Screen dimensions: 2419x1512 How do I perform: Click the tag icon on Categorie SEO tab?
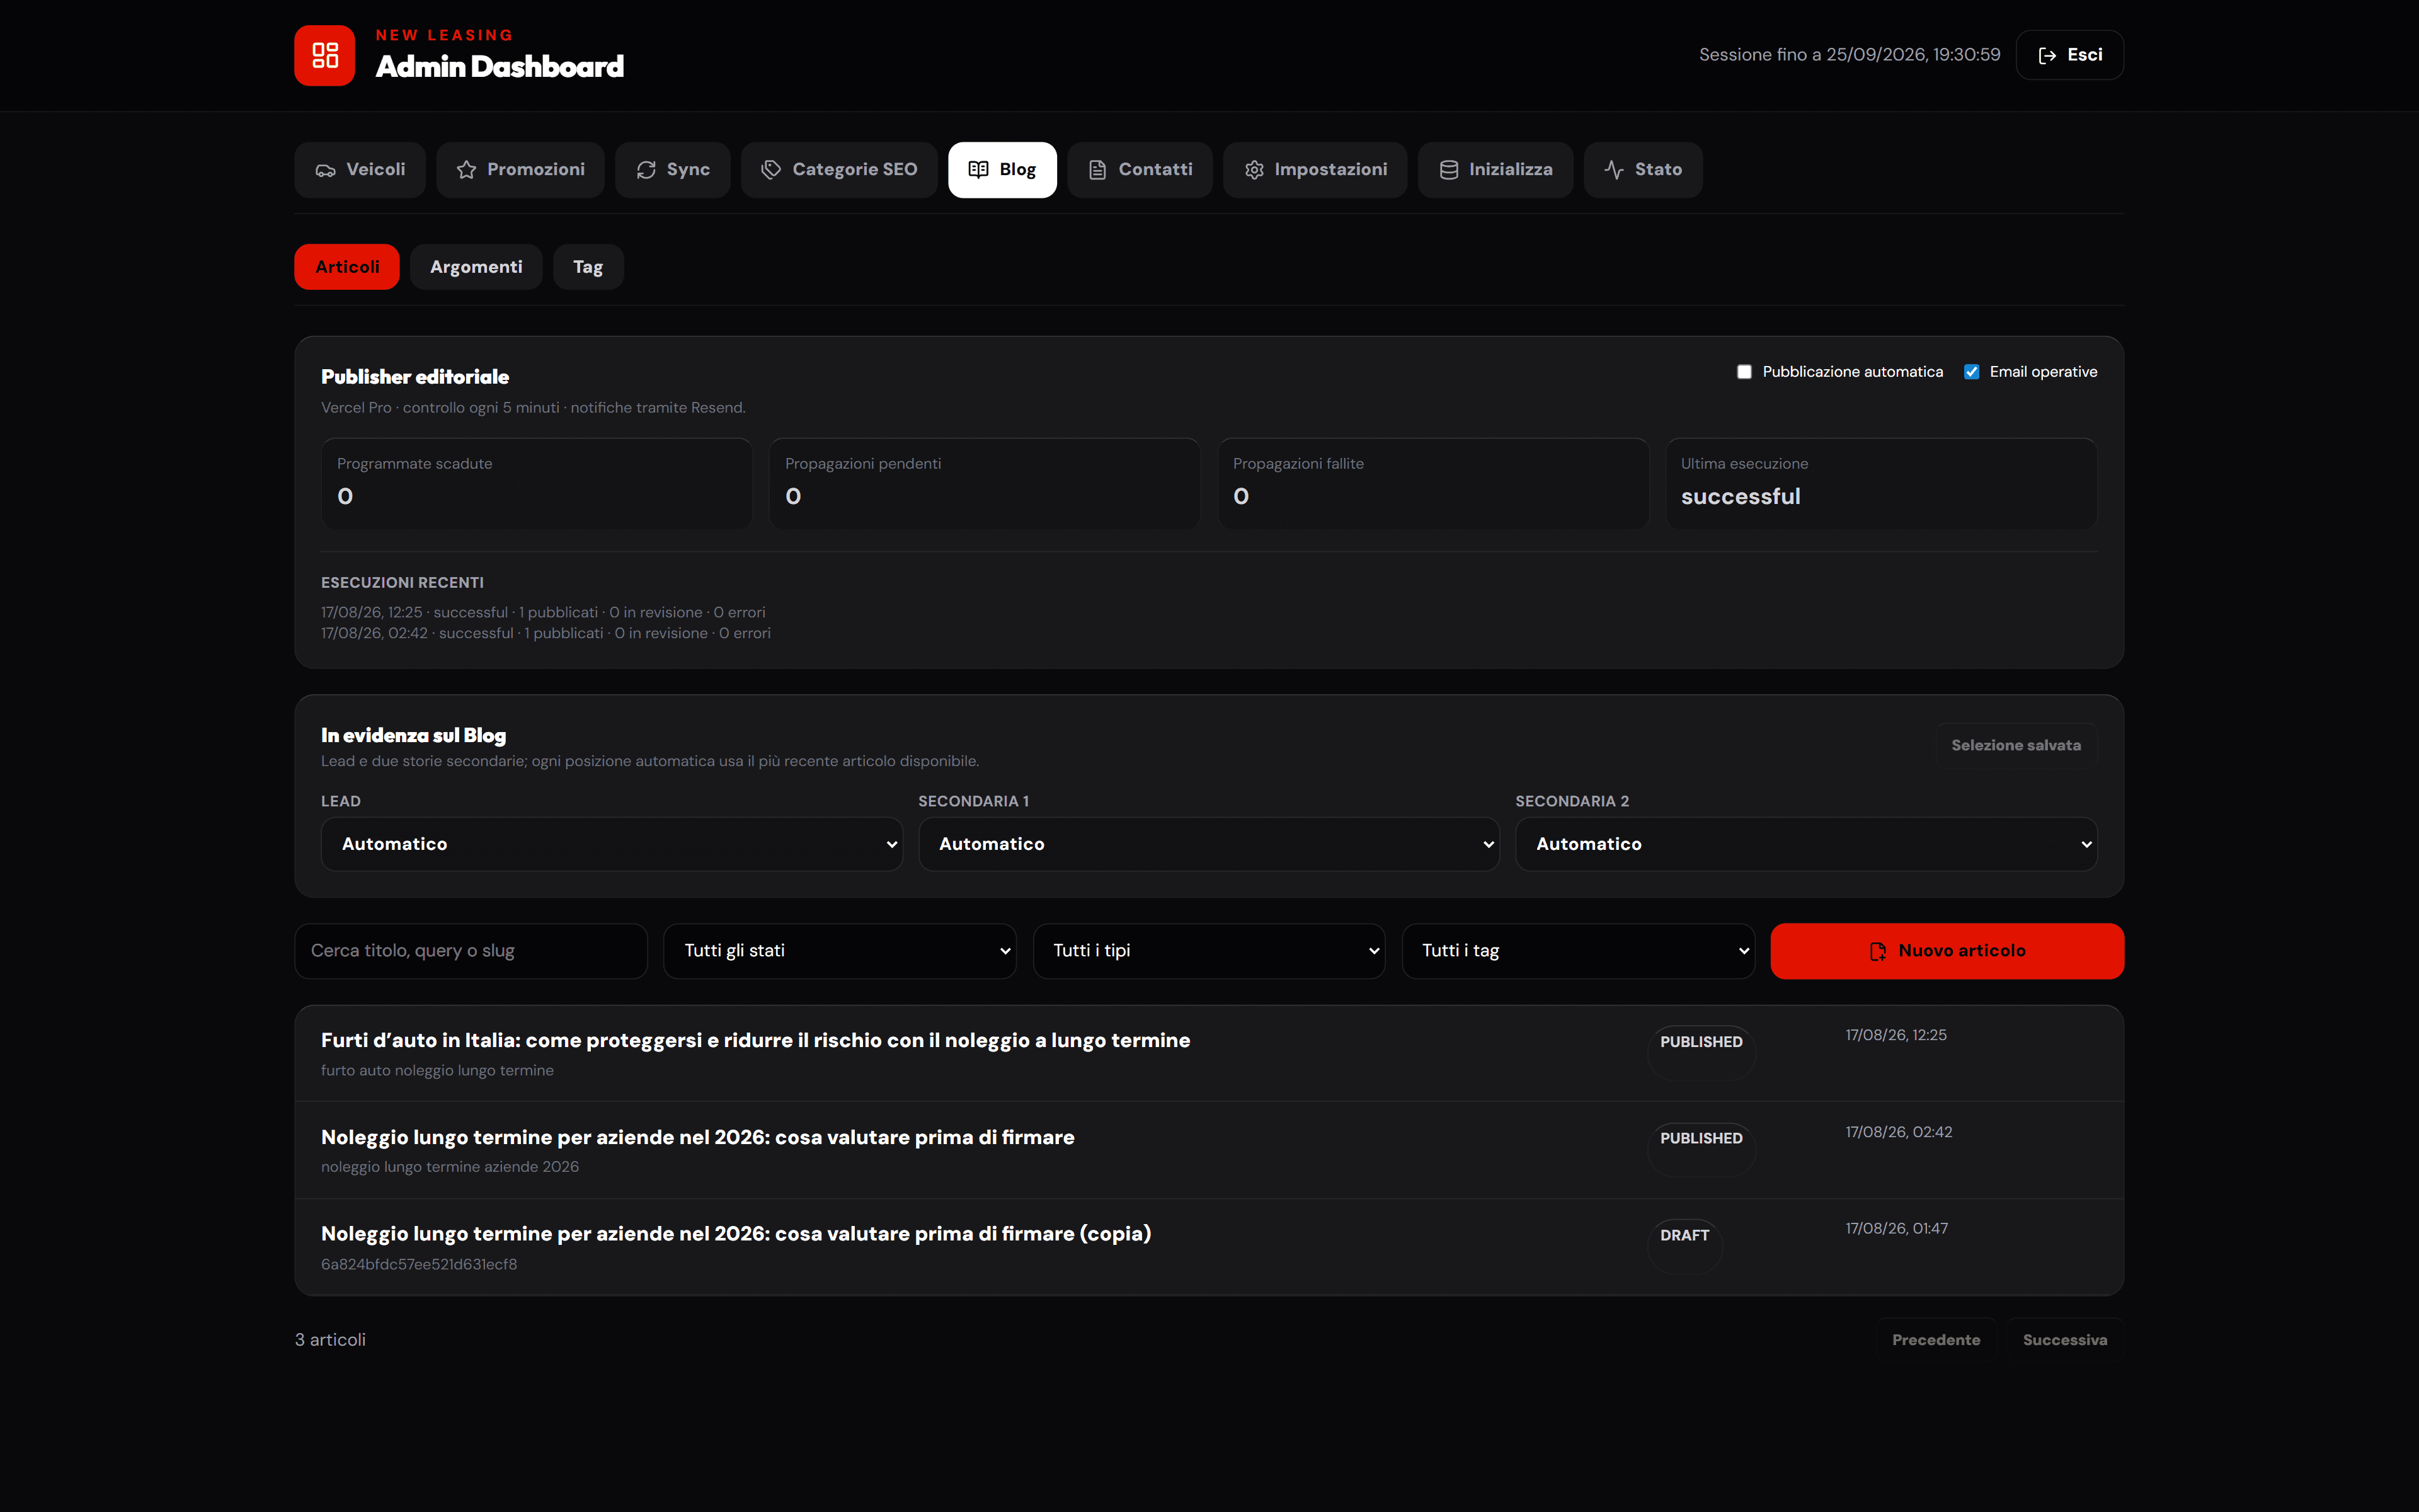coord(770,170)
